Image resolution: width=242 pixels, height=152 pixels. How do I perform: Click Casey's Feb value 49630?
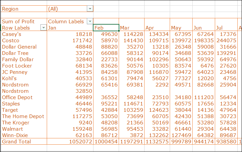click(x=109, y=34)
